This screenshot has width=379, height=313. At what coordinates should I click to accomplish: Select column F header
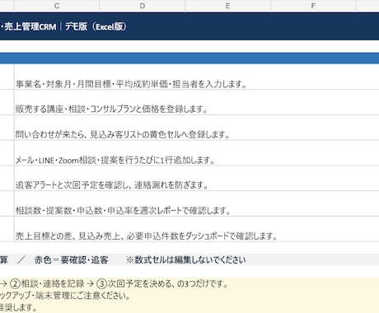(x=313, y=6)
